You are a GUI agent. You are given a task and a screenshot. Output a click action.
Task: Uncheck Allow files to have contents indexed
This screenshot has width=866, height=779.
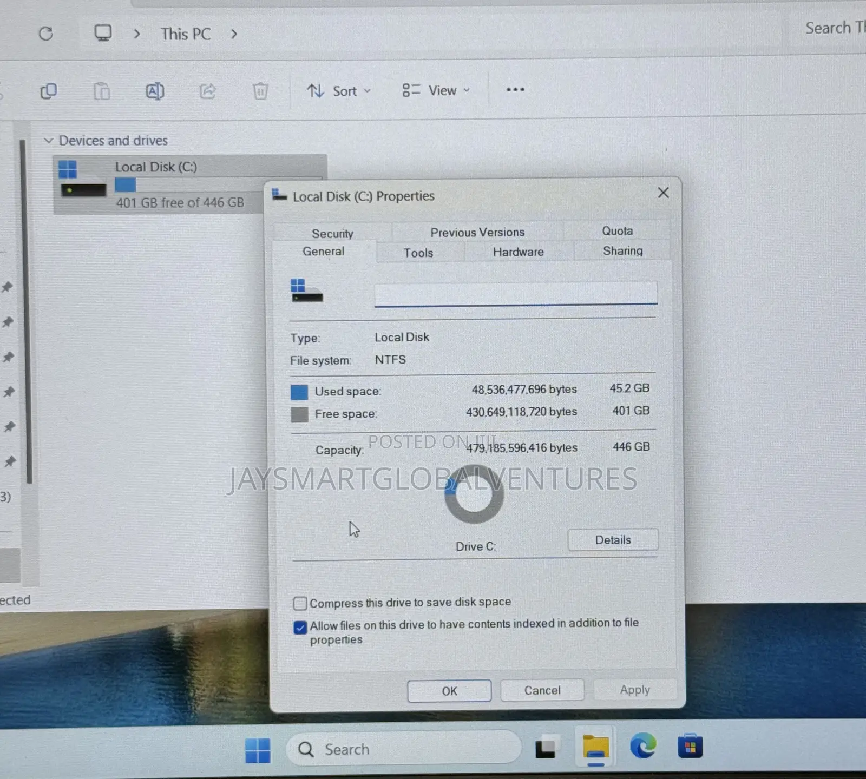pyautogui.click(x=300, y=627)
